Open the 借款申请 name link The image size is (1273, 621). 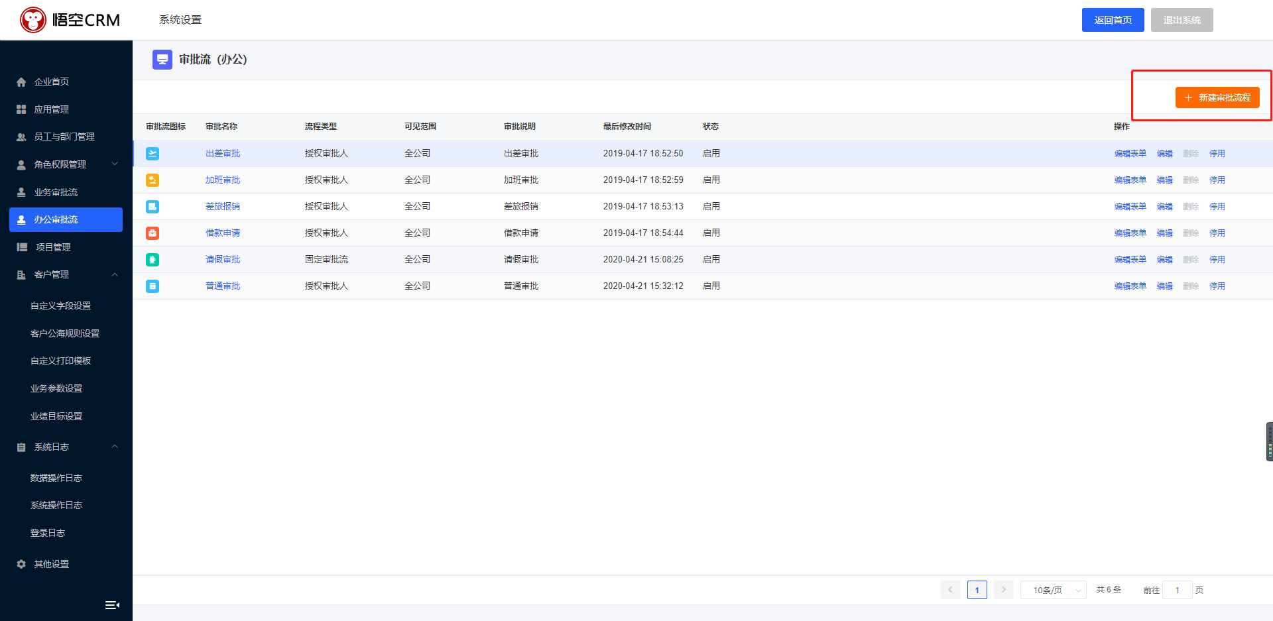pos(223,233)
